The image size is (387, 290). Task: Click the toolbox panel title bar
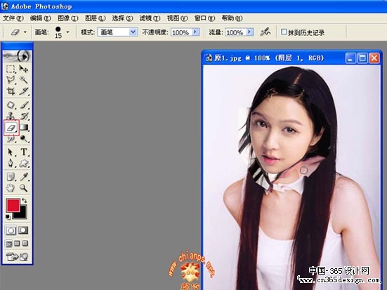17,46
